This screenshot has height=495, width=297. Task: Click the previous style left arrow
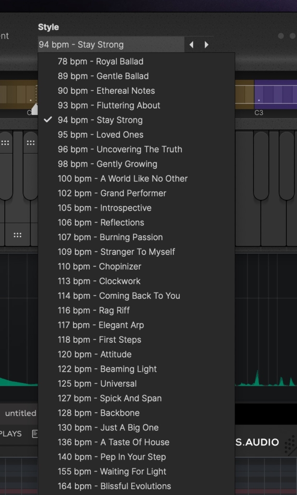pos(191,45)
